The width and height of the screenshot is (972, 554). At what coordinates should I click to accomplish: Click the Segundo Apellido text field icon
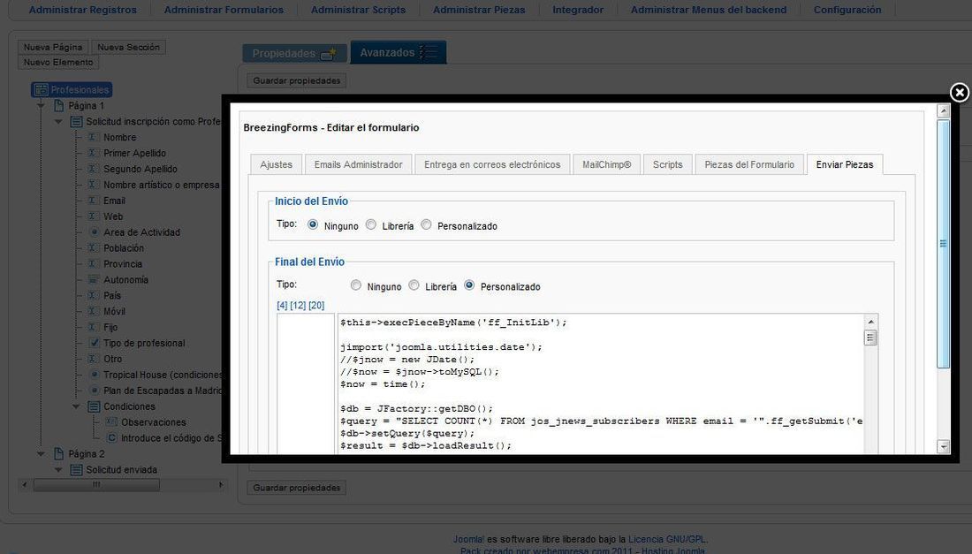pos(93,169)
